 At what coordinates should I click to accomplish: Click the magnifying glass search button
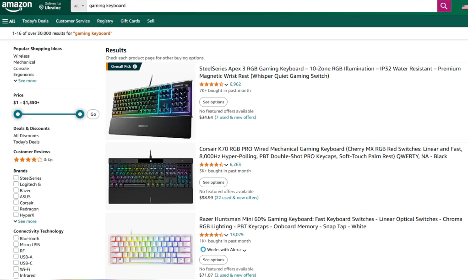[x=444, y=6]
